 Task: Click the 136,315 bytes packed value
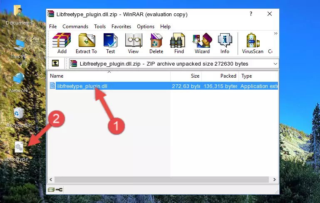click(221, 86)
